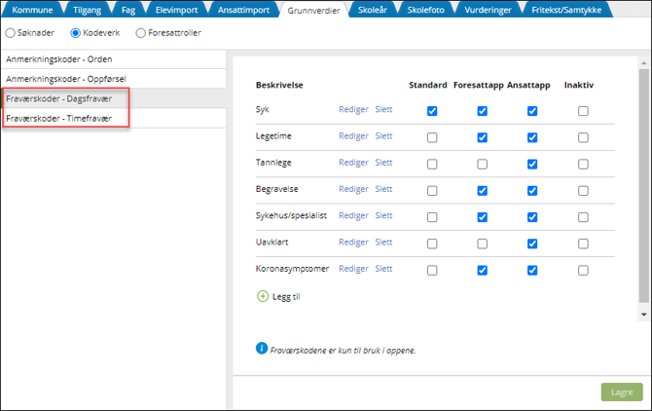652x411 pixels.
Task: Click Rediger for Legetime
Action: (x=353, y=136)
